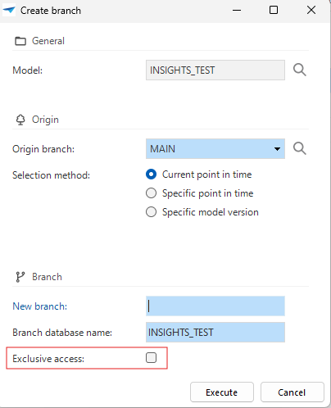The image size is (331, 408).
Task: Click the New branch label link
Action: (39, 306)
